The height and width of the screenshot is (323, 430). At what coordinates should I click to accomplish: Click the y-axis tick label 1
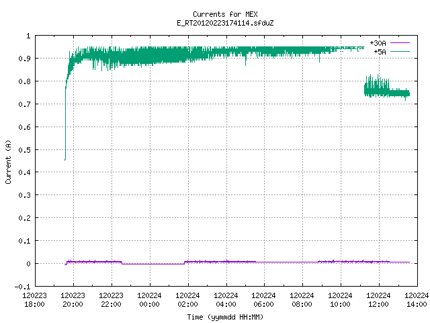click(28, 36)
